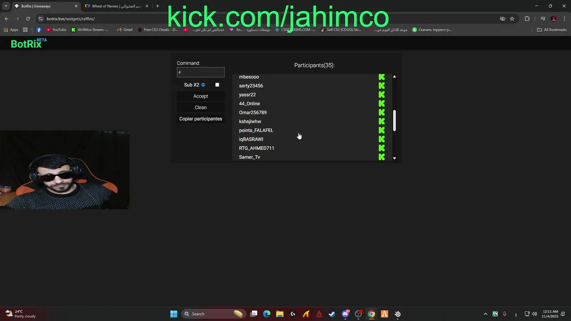Open the volume control in system tray
The height and width of the screenshot is (321, 571).
coord(534,314)
